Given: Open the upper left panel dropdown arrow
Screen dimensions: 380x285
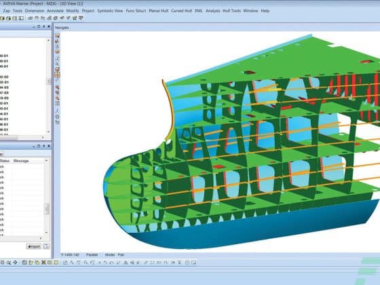Looking at the screenshot, I should click(x=34, y=27).
